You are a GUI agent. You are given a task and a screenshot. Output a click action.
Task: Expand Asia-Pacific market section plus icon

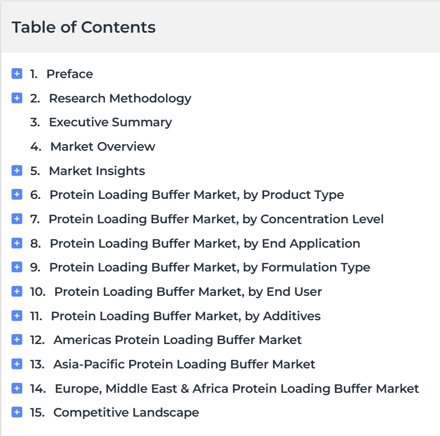[17, 364]
